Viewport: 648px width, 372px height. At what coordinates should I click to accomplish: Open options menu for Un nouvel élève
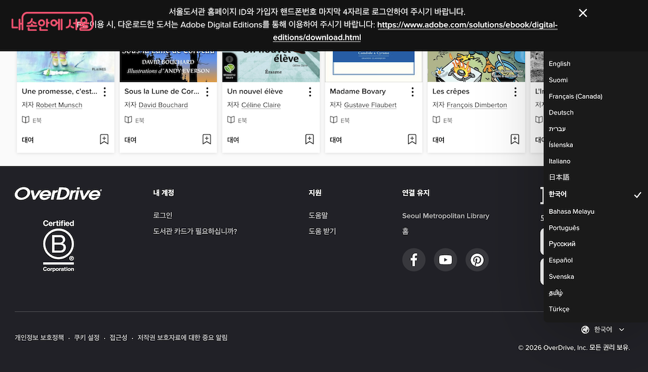310,92
